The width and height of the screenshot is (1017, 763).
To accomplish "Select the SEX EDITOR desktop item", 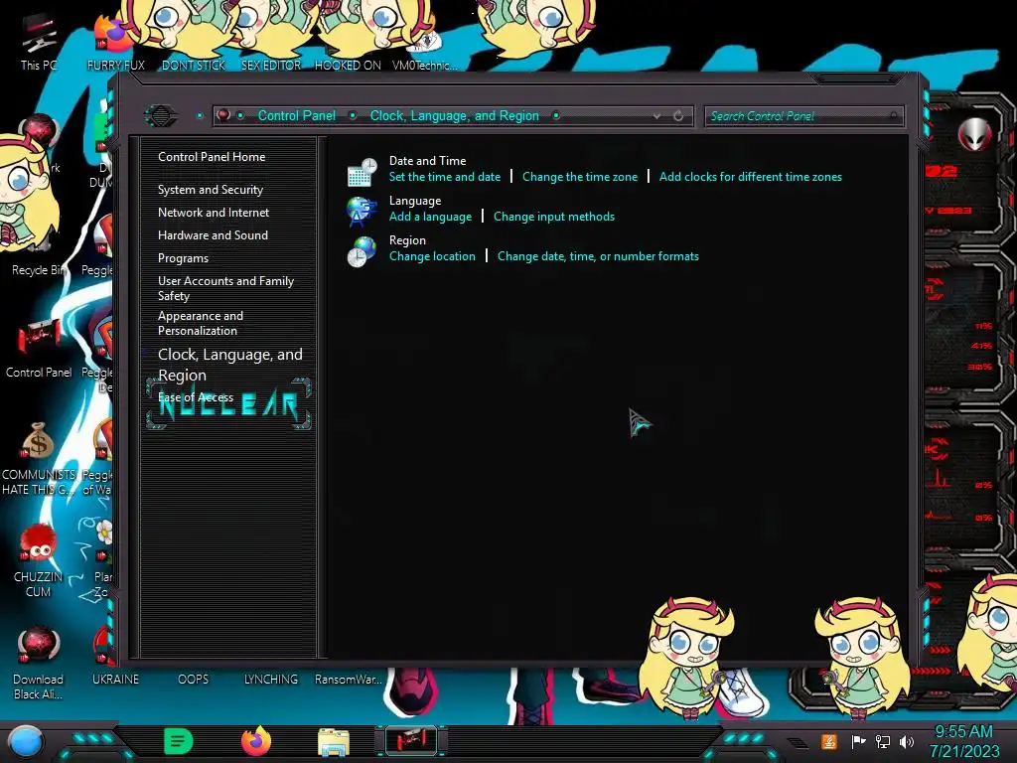I will (x=271, y=65).
